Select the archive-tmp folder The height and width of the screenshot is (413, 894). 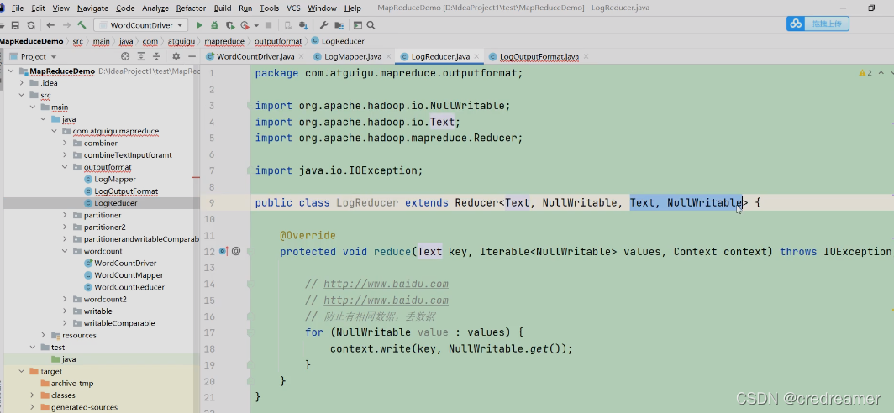[x=72, y=383]
